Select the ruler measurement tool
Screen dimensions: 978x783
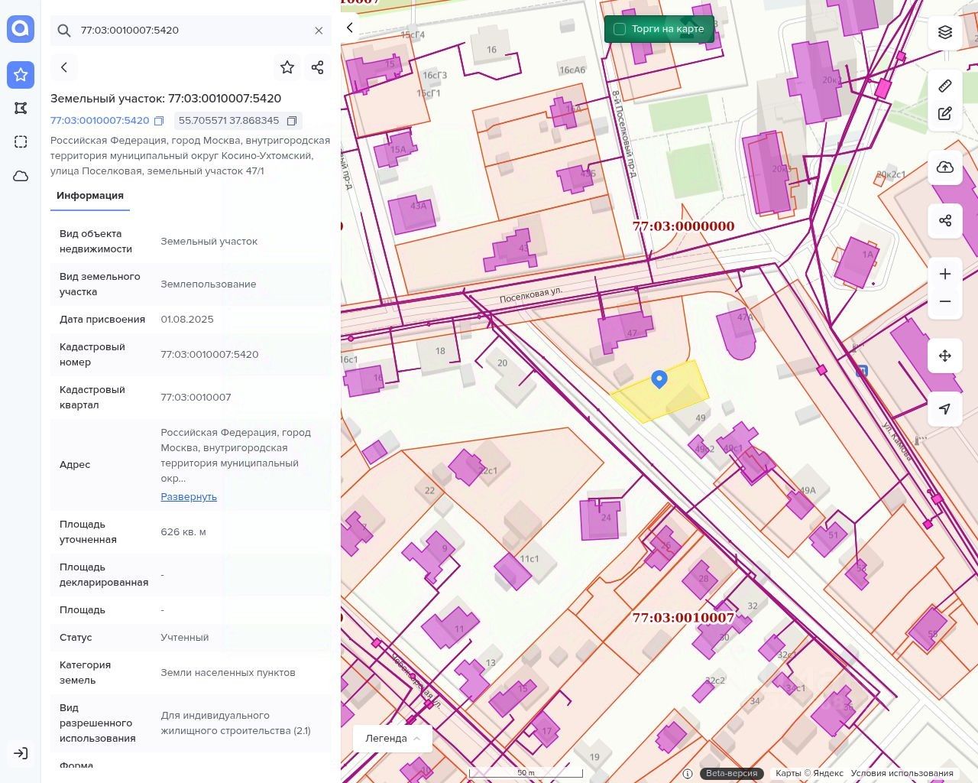(x=945, y=86)
